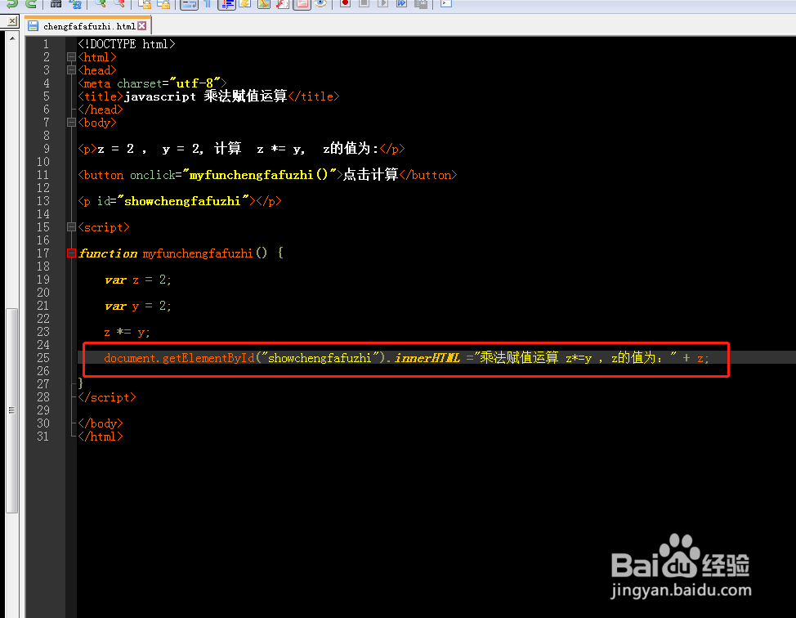
Task: Toggle file monitoring eye icon
Action: [320, 3]
